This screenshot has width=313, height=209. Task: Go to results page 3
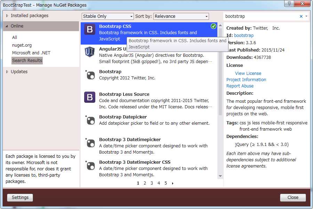click(x=152, y=183)
